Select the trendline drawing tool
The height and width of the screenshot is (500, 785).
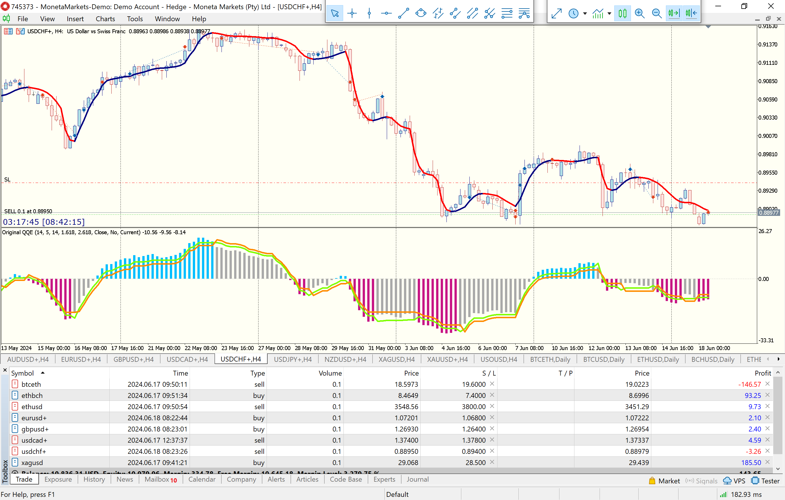pyautogui.click(x=404, y=13)
